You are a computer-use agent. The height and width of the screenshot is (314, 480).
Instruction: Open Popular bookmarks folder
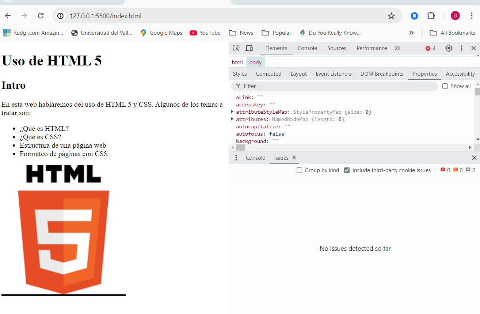click(x=277, y=33)
